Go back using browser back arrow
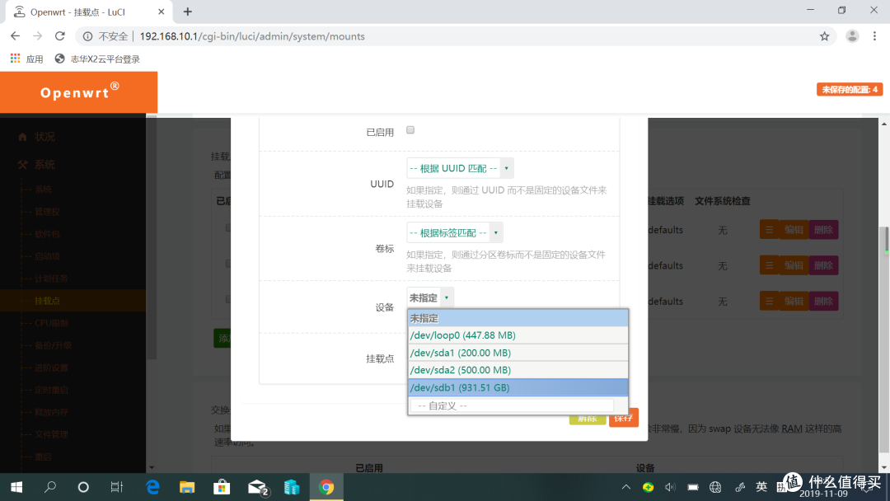890x501 pixels. 16,36
